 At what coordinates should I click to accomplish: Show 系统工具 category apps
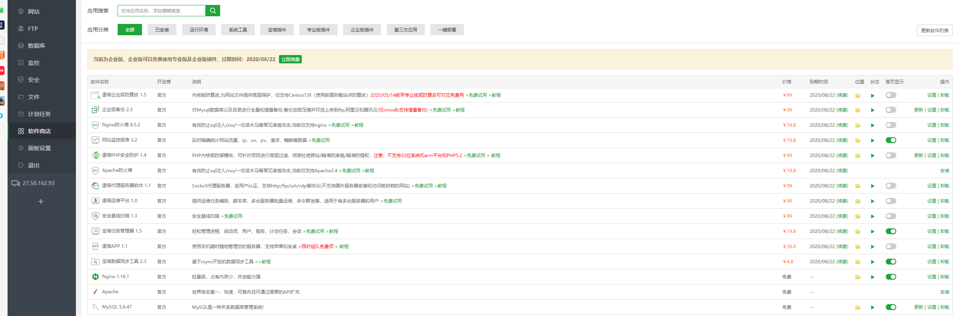point(238,30)
